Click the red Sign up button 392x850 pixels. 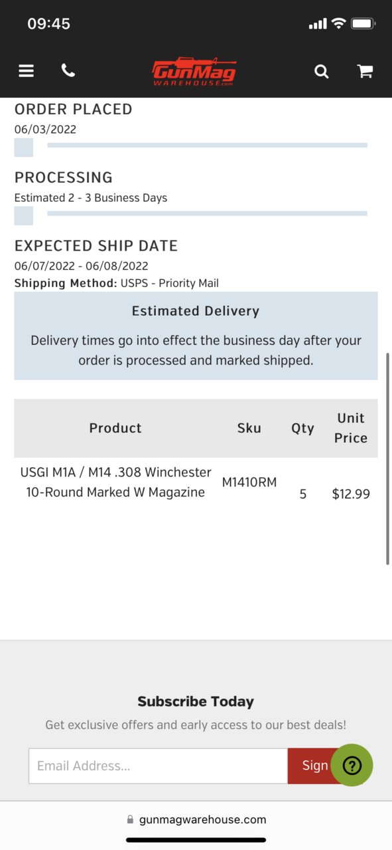tap(309, 766)
